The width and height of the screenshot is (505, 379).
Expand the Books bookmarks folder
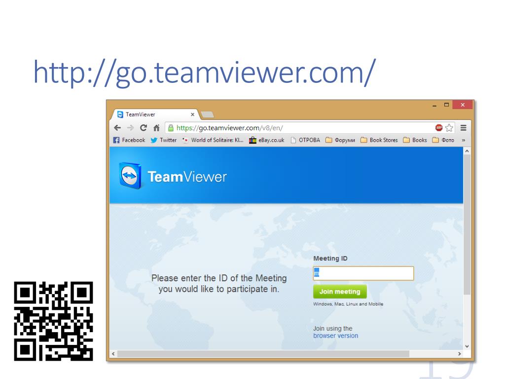coord(415,140)
